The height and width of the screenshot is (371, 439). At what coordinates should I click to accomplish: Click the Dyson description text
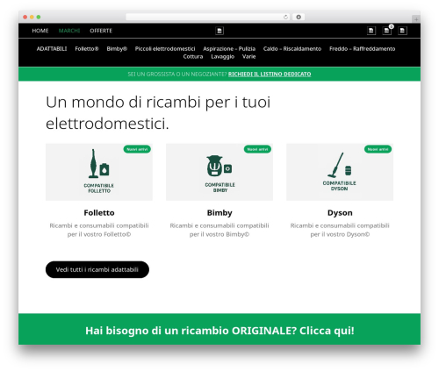340,230
